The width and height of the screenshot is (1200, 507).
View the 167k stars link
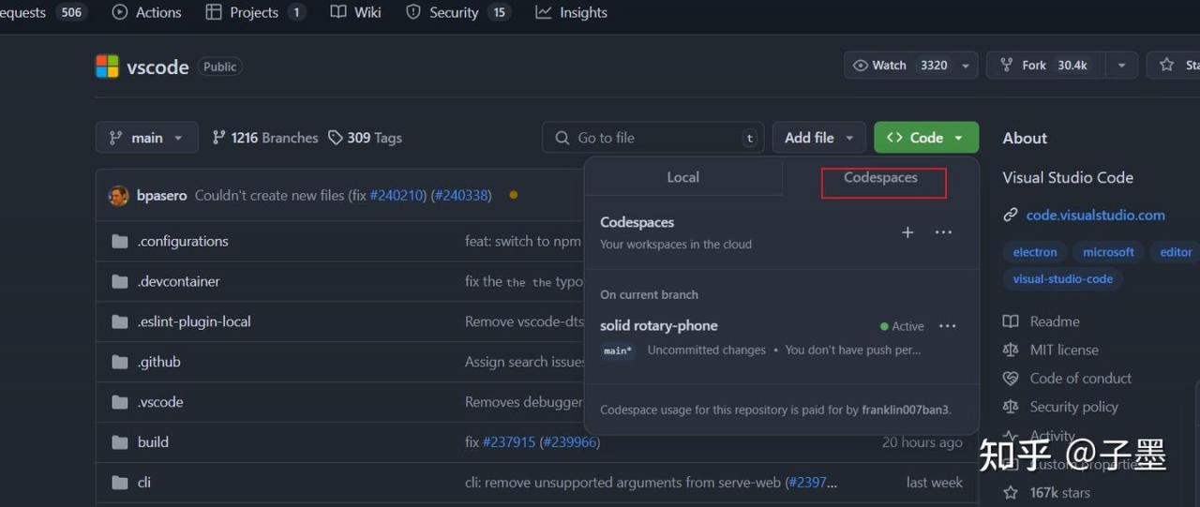click(x=1059, y=493)
